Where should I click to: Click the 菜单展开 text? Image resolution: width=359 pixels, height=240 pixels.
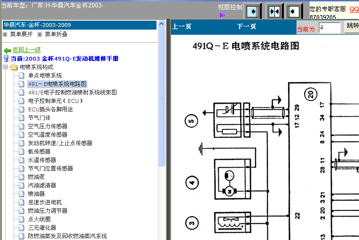pyautogui.click(x=21, y=34)
